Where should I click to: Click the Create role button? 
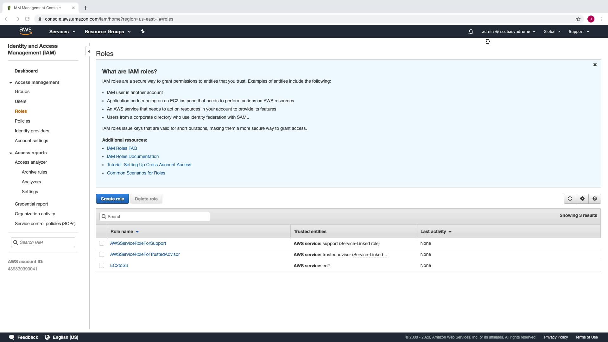tap(112, 199)
